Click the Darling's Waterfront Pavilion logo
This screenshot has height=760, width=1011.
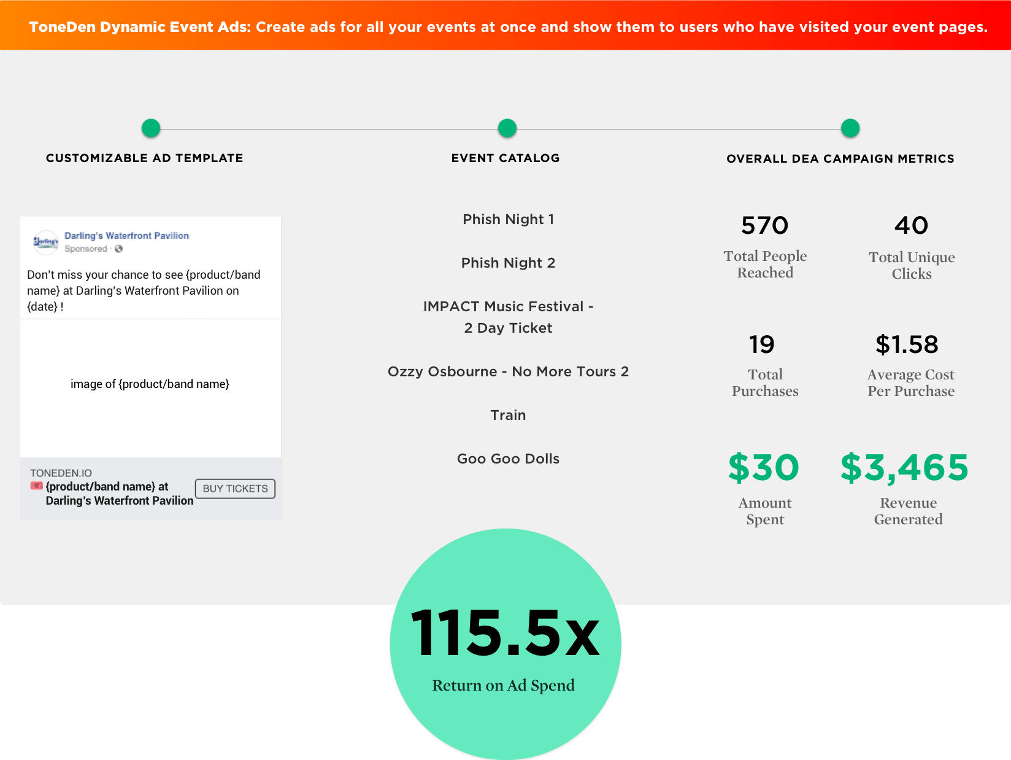coord(46,242)
